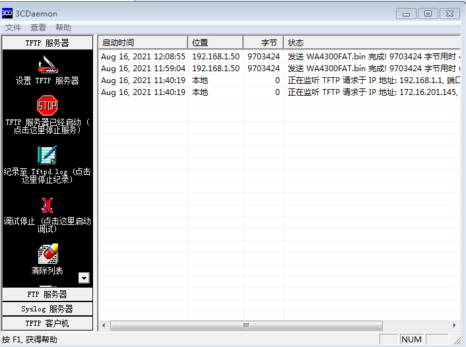Close the 3CDaemon window
Screen dimensions: 466x347
point(450,14)
